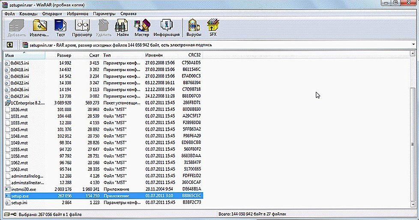This screenshot has height=220, width=419.
Task: Open the Избранное menu
Action: coord(78,14)
